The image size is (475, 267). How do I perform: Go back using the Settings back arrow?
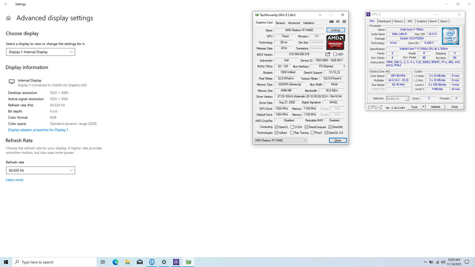tap(6, 4)
